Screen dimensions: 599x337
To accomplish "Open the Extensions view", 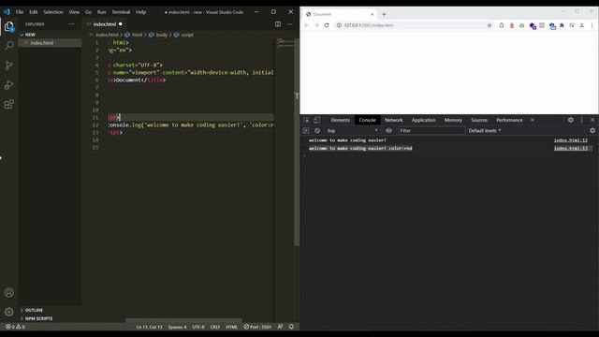I will click(x=8, y=104).
